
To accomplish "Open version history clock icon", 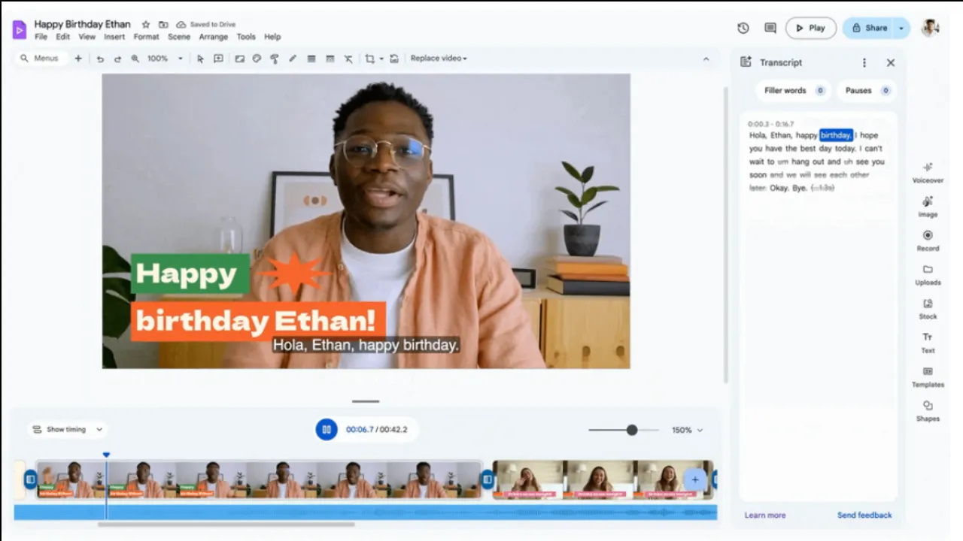I will coord(743,28).
